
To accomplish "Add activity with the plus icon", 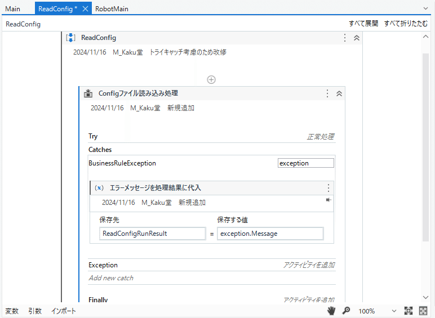I will coord(211,80).
